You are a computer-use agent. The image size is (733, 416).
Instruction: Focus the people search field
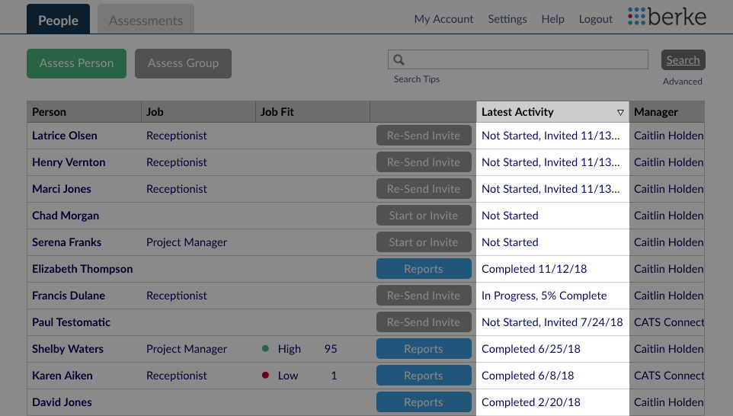[x=518, y=60]
